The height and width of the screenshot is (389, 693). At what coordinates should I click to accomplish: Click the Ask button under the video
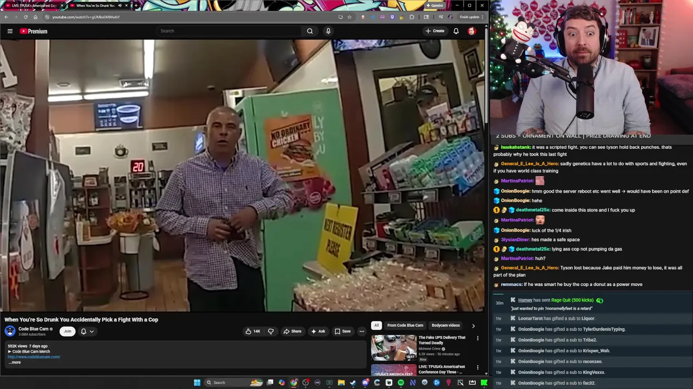pos(318,331)
